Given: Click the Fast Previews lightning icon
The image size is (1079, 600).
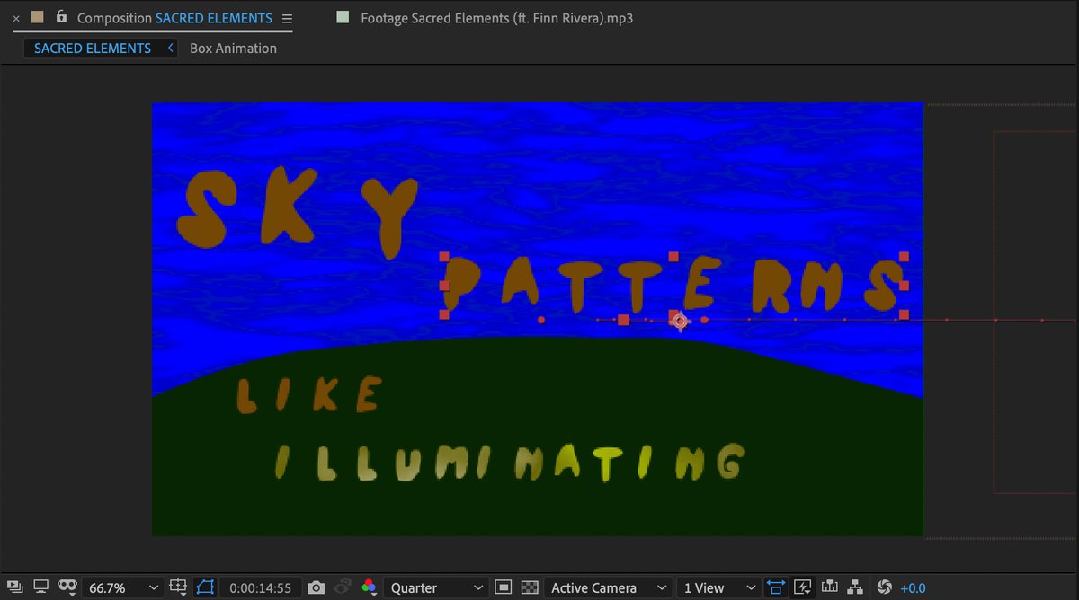Looking at the screenshot, I should tap(803, 587).
